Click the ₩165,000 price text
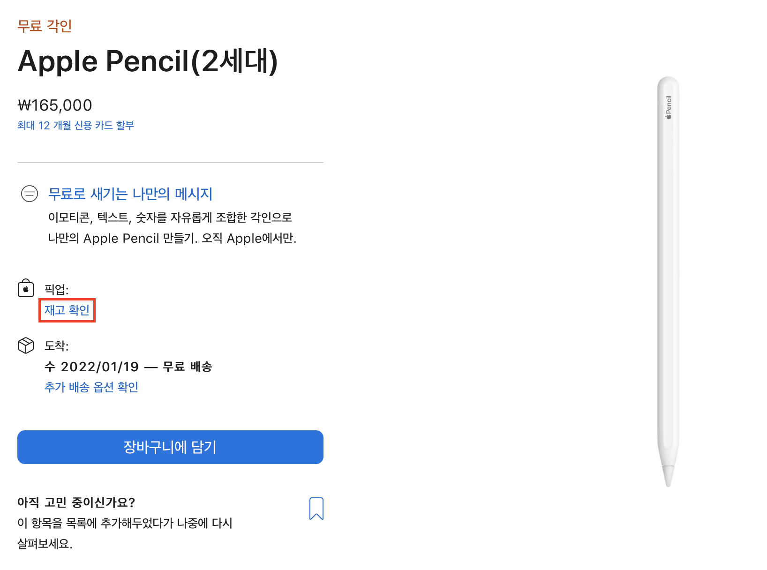 point(55,105)
